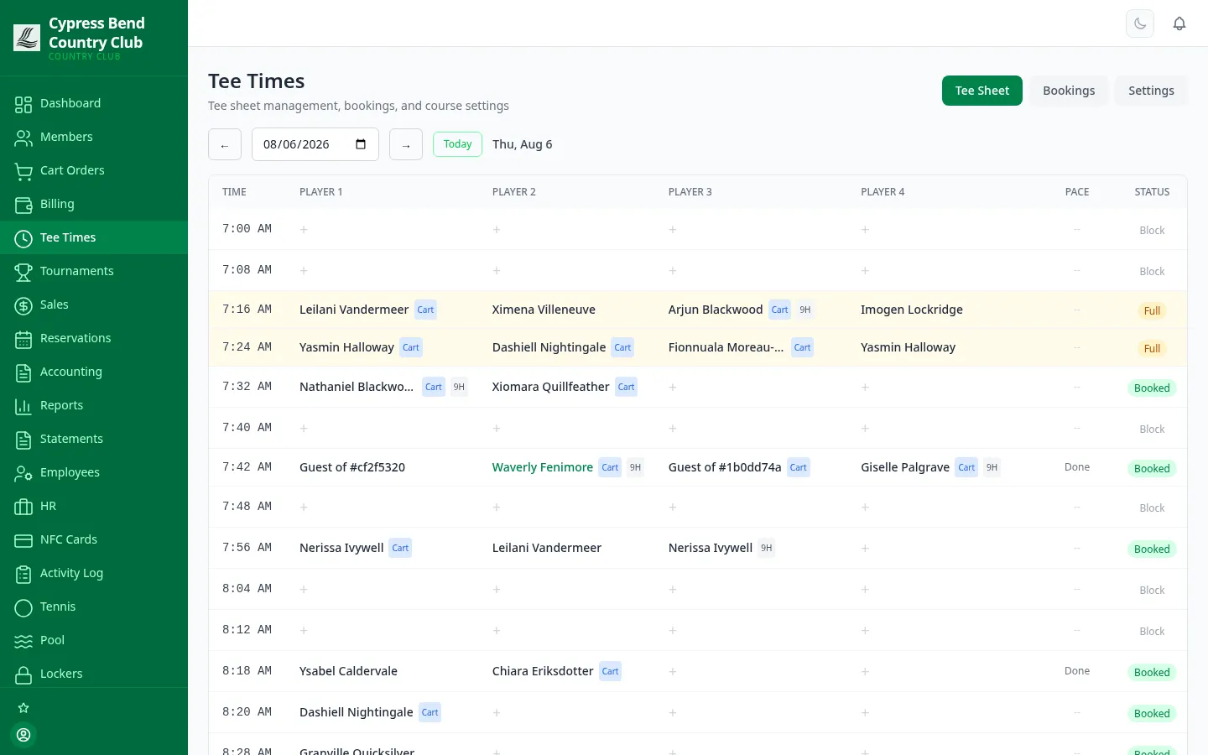This screenshot has height=755, width=1208.
Task: Click the date input field 08/06/2026
Action: pos(315,144)
